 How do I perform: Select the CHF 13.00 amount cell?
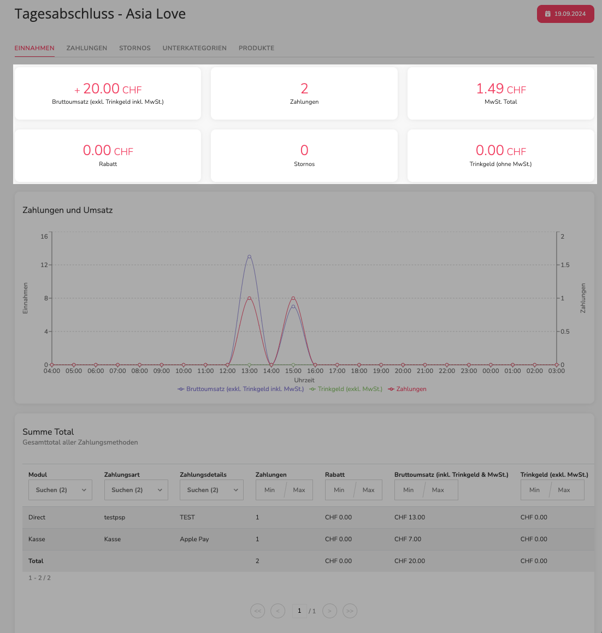tap(409, 517)
